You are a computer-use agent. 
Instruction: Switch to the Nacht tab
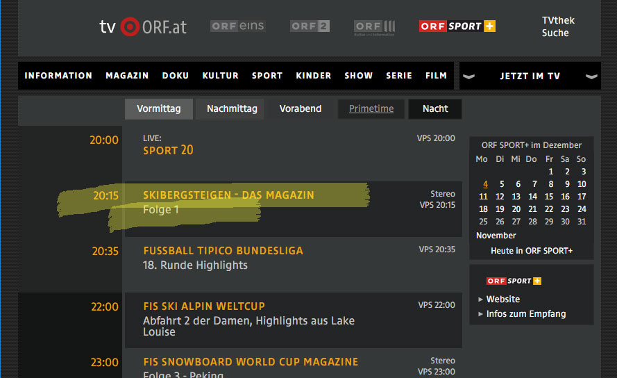tap(435, 109)
